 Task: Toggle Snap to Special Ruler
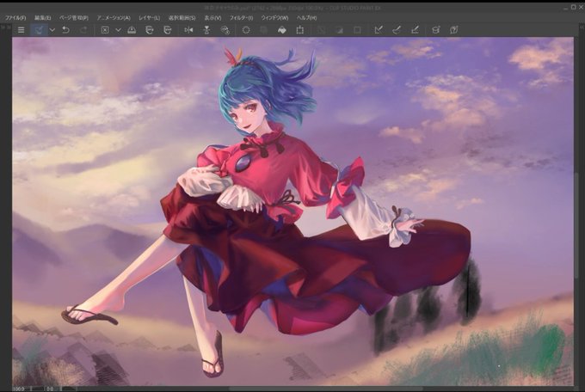click(x=397, y=30)
